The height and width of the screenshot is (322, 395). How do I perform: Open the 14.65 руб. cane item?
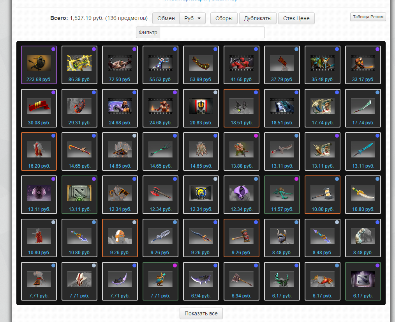(79, 152)
